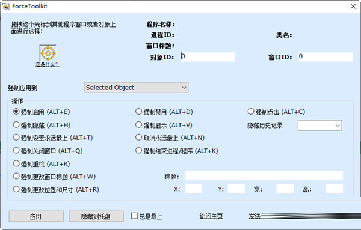Open the 这是什么? help link
Image resolution: width=361 pixels, height=230 pixels.
tap(48, 65)
